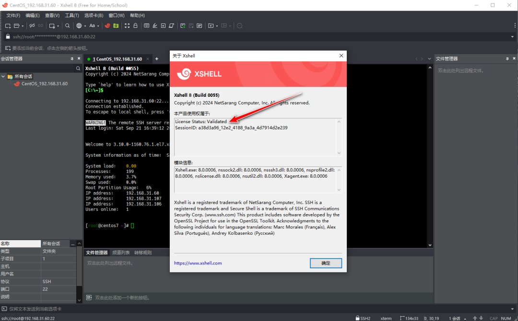Click the boxed-arrow transfer toolbar icon

click(163, 26)
